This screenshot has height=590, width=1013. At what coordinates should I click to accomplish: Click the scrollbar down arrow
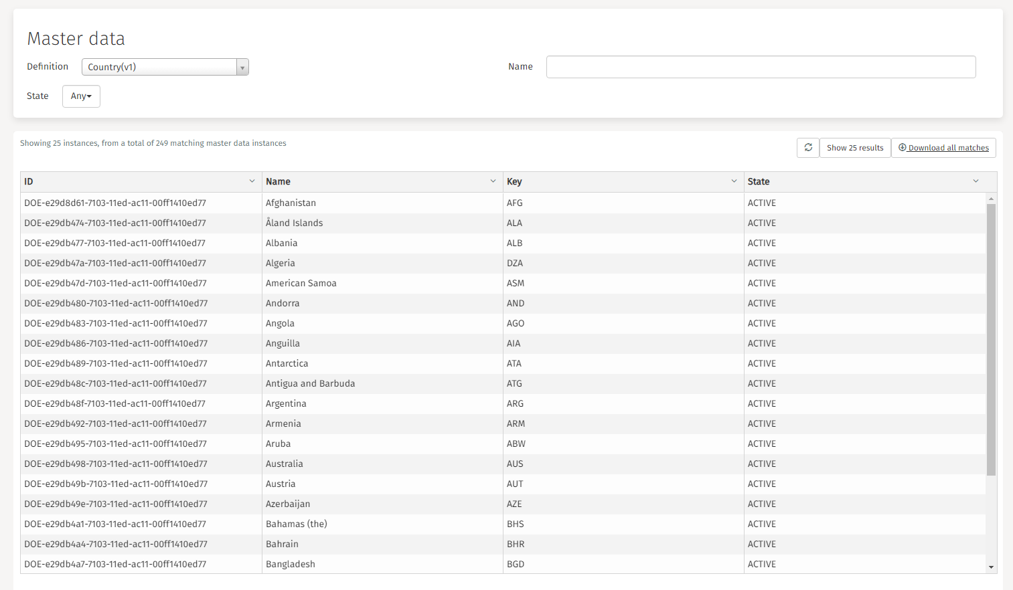pos(992,566)
